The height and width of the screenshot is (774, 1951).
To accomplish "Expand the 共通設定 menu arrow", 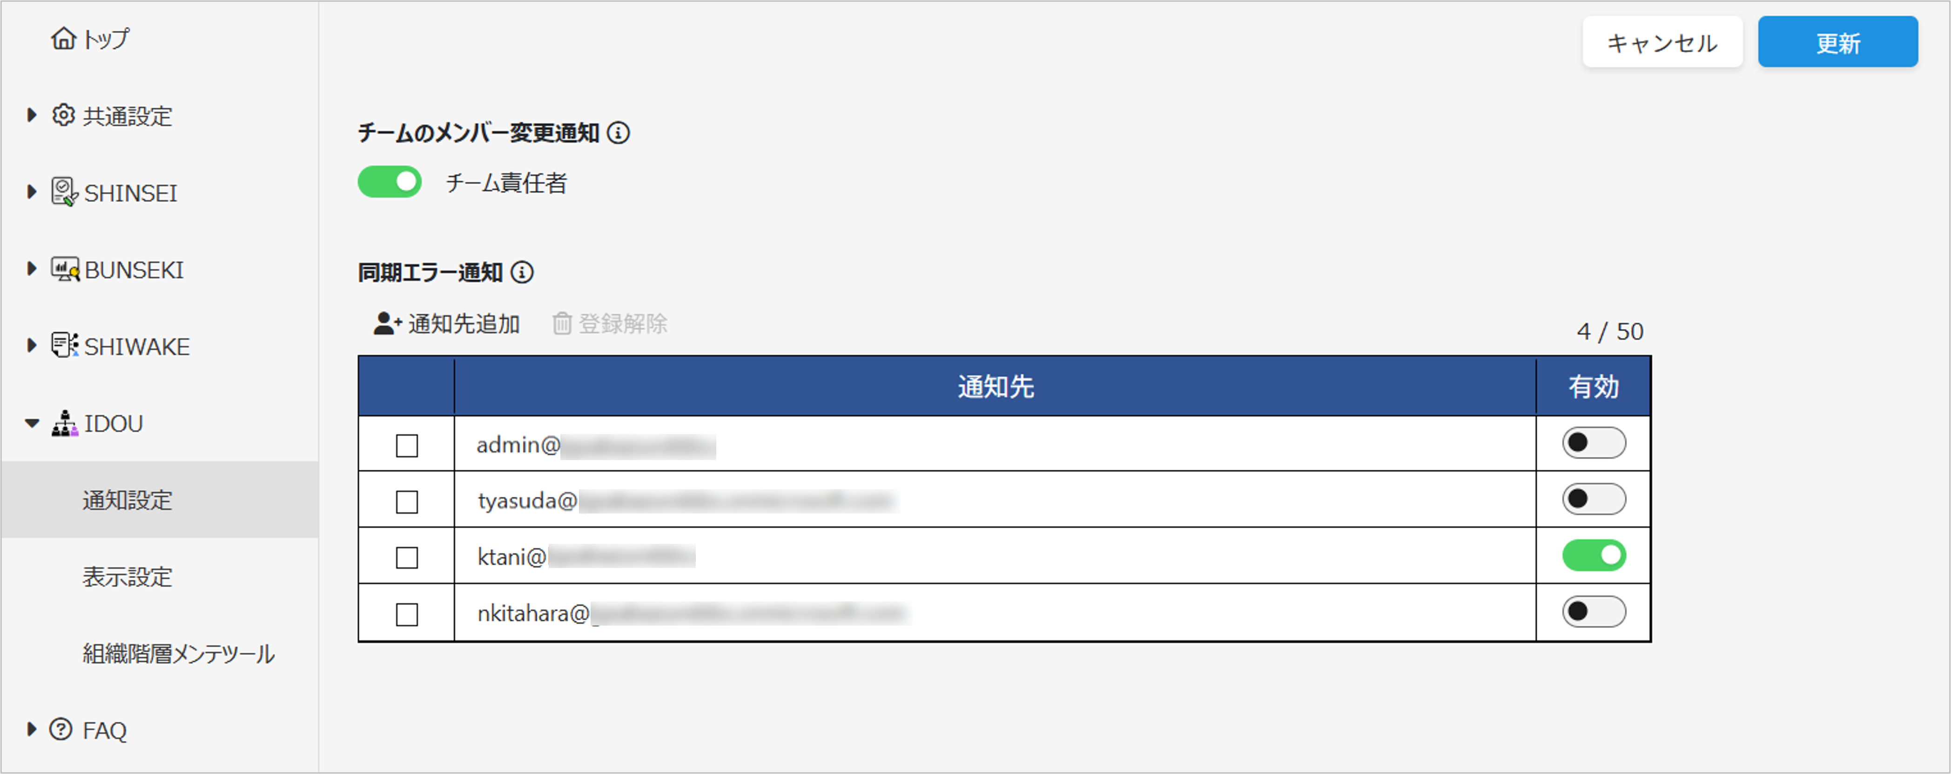I will (32, 115).
